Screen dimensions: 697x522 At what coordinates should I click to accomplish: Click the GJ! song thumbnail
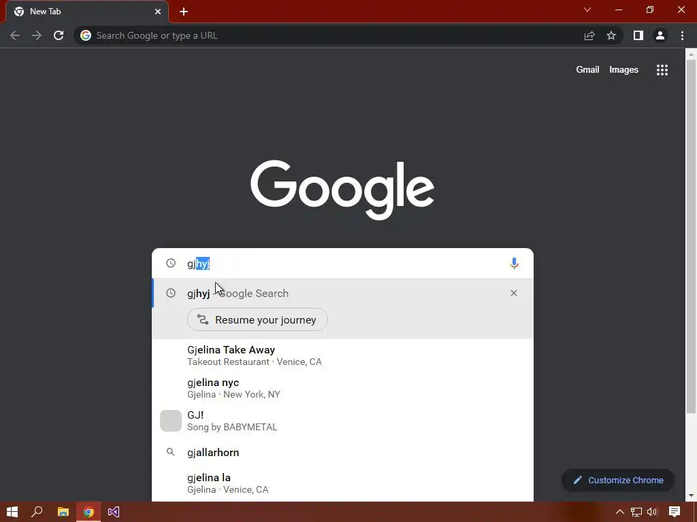point(171,421)
